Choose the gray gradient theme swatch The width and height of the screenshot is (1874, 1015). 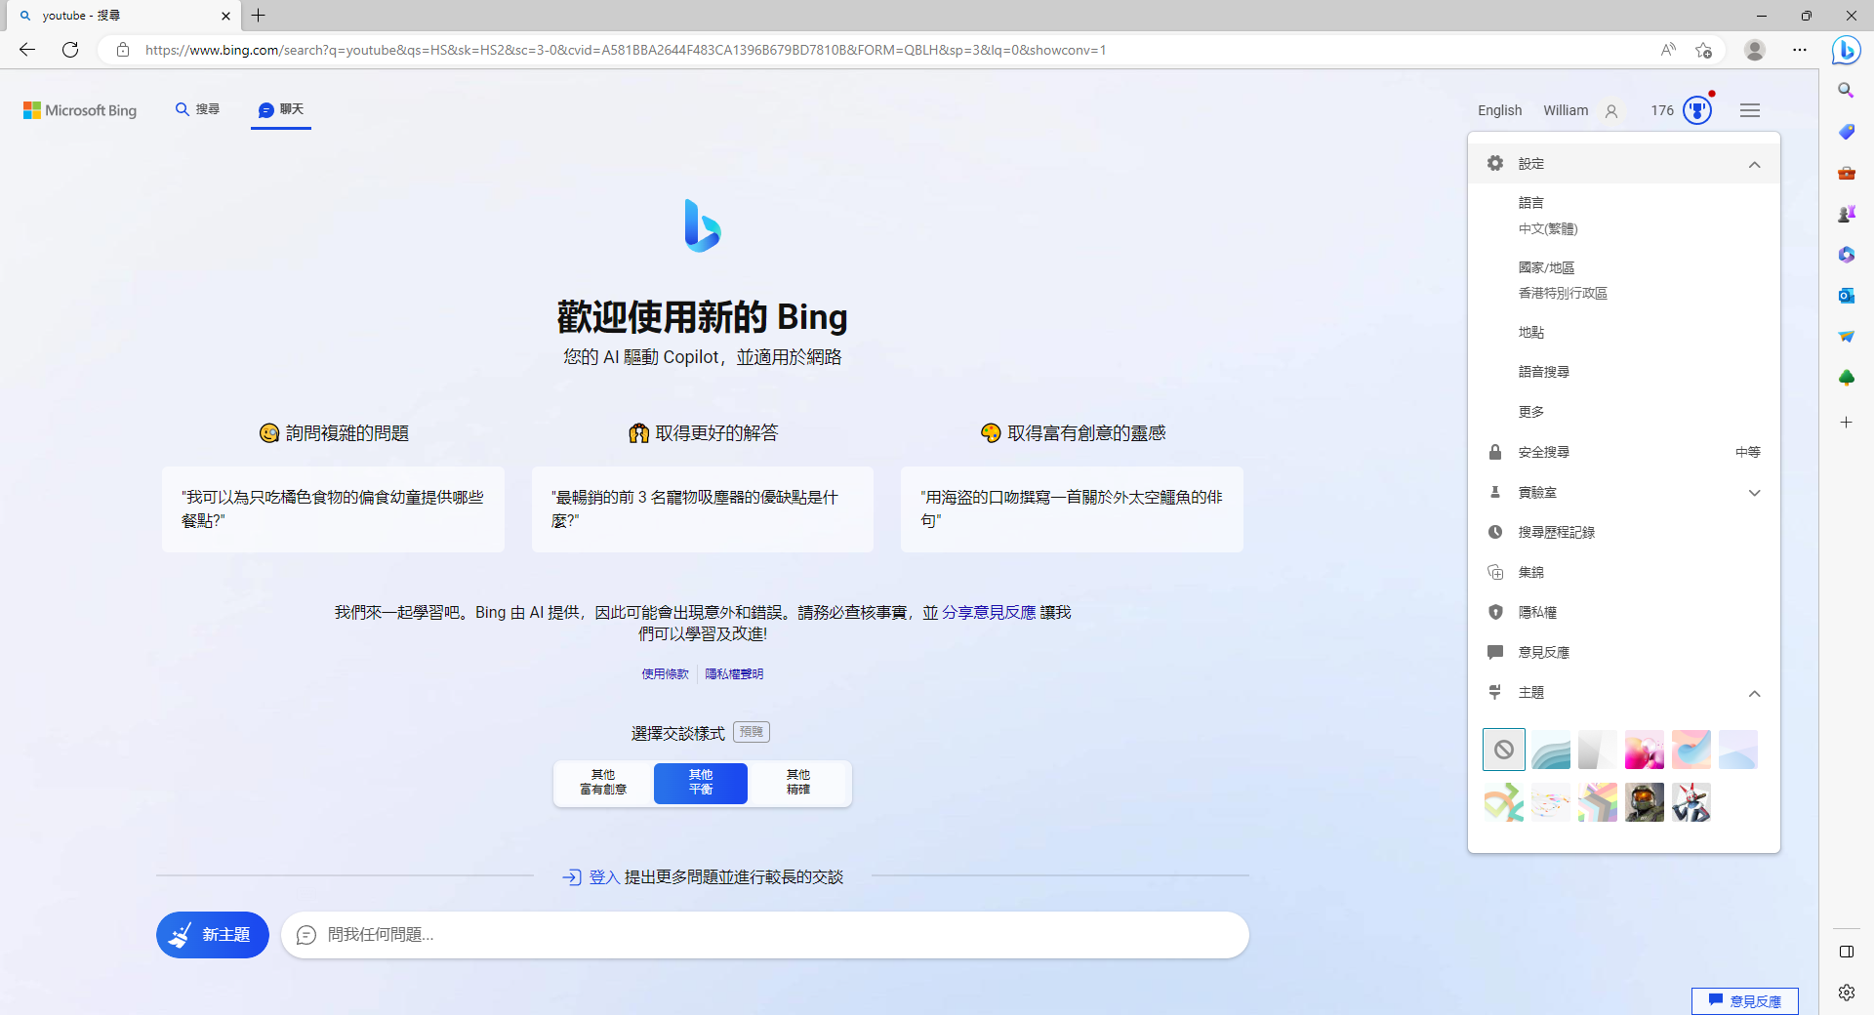(x=1598, y=750)
